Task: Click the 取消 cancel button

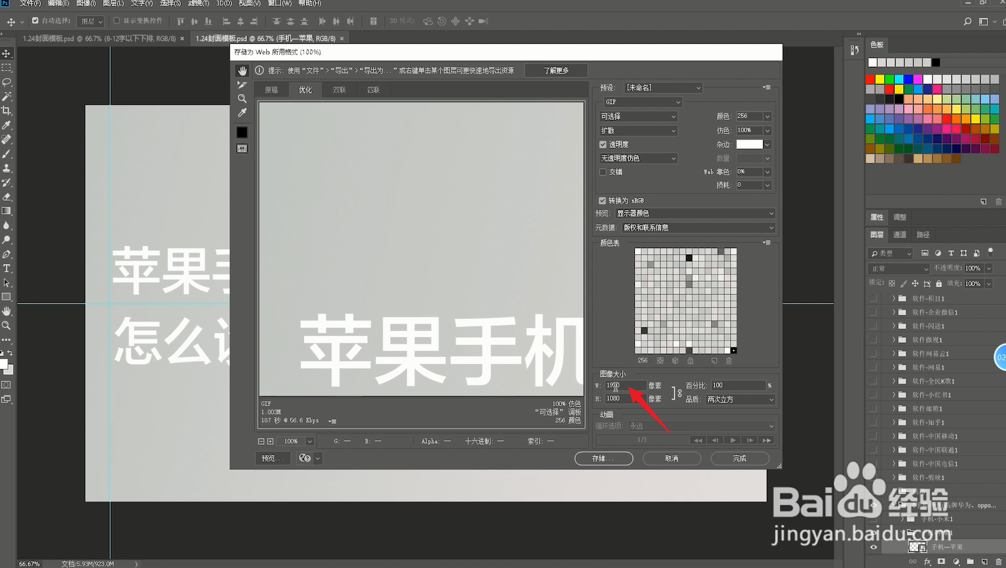Action: click(x=672, y=458)
